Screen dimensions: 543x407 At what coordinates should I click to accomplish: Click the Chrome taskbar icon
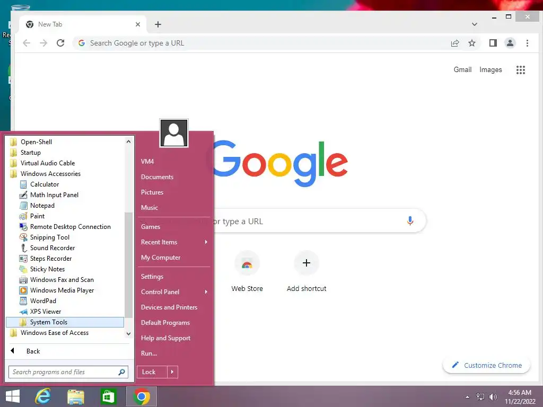(x=141, y=396)
